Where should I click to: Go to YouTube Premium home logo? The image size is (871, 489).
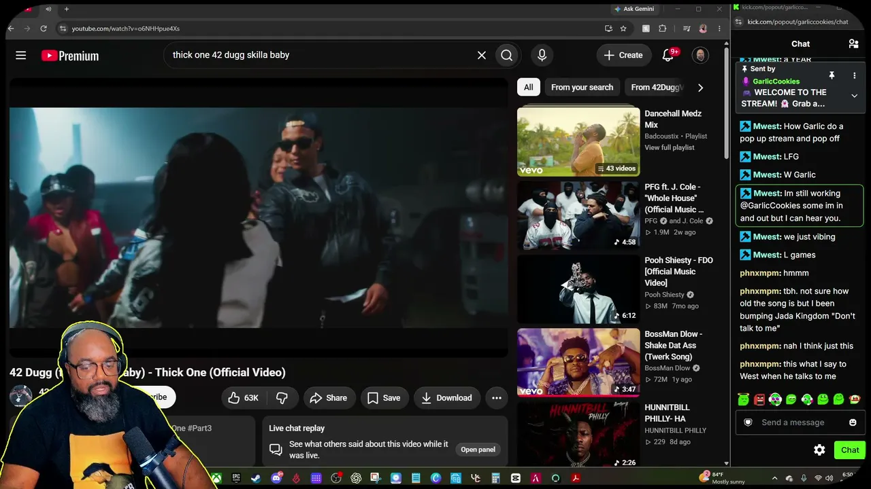pyautogui.click(x=70, y=56)
